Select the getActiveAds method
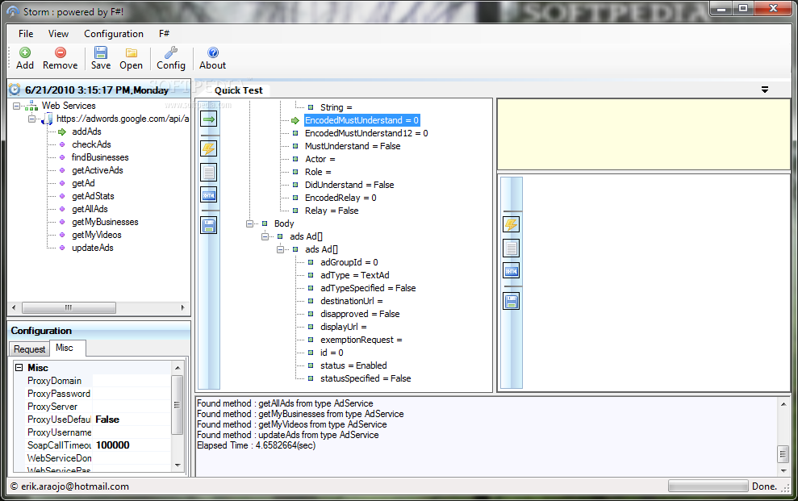The width and height of the screenshot is (798, 501). click(x=98, y=170)
